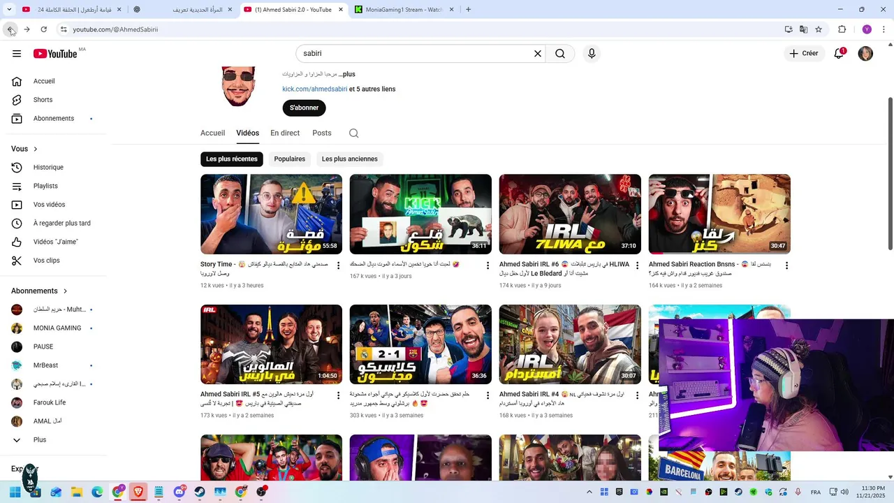The image size is (894, 503).
Task: Open the account avatar menu
Action: coord(865,54)
